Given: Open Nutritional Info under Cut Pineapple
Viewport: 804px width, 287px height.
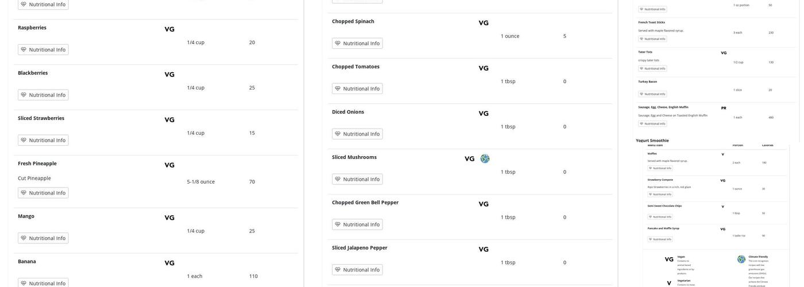Looking at the screenshot, I should point(43,193).
